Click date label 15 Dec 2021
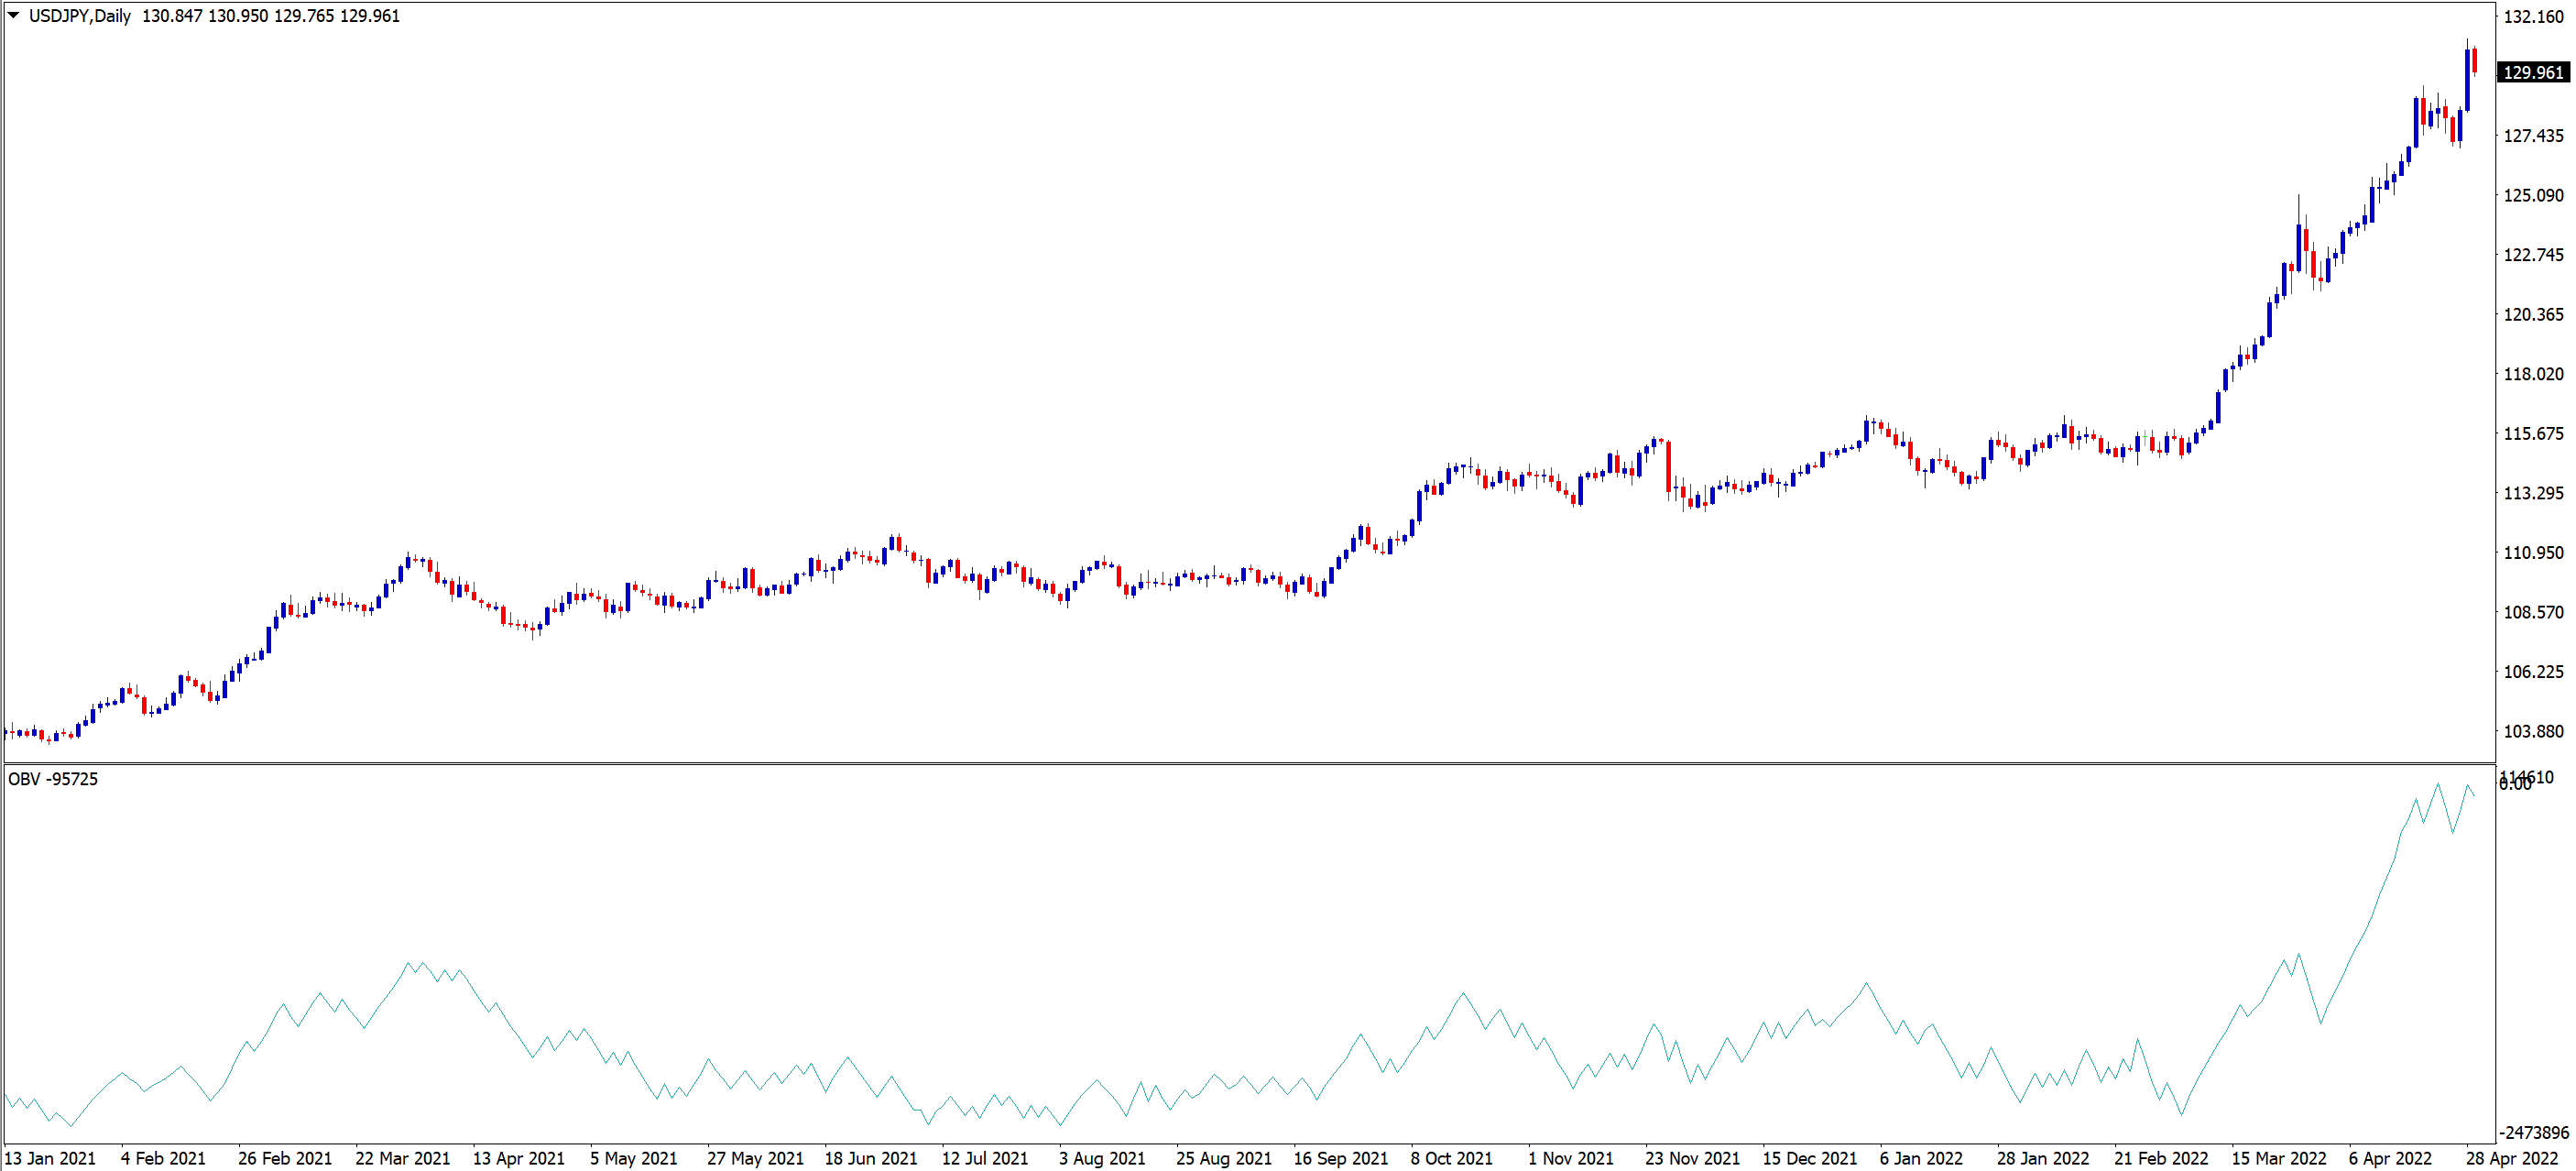Screen dimensions: 2576x1171 (1810, 1158)
